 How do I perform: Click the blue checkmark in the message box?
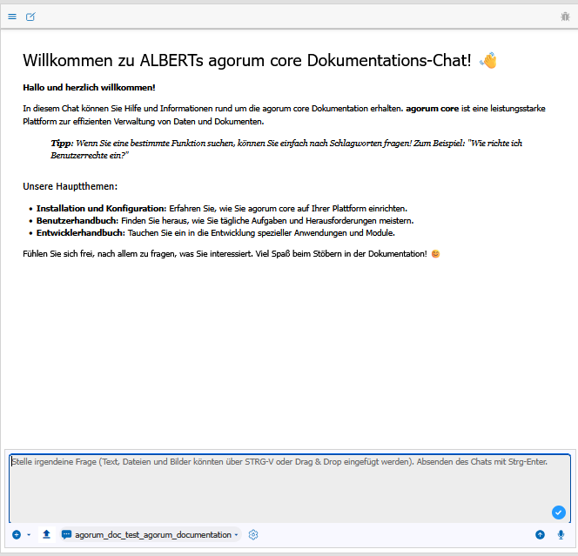pos(559,512)
